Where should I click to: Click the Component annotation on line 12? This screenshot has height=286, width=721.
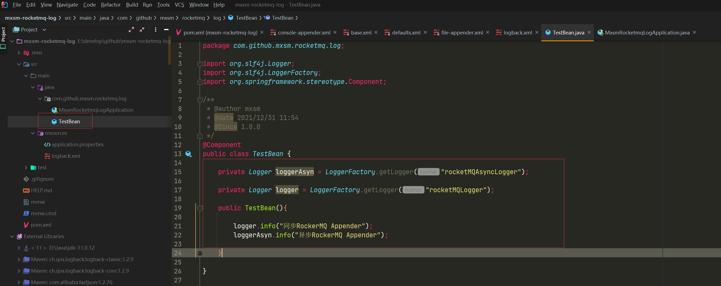222,145
